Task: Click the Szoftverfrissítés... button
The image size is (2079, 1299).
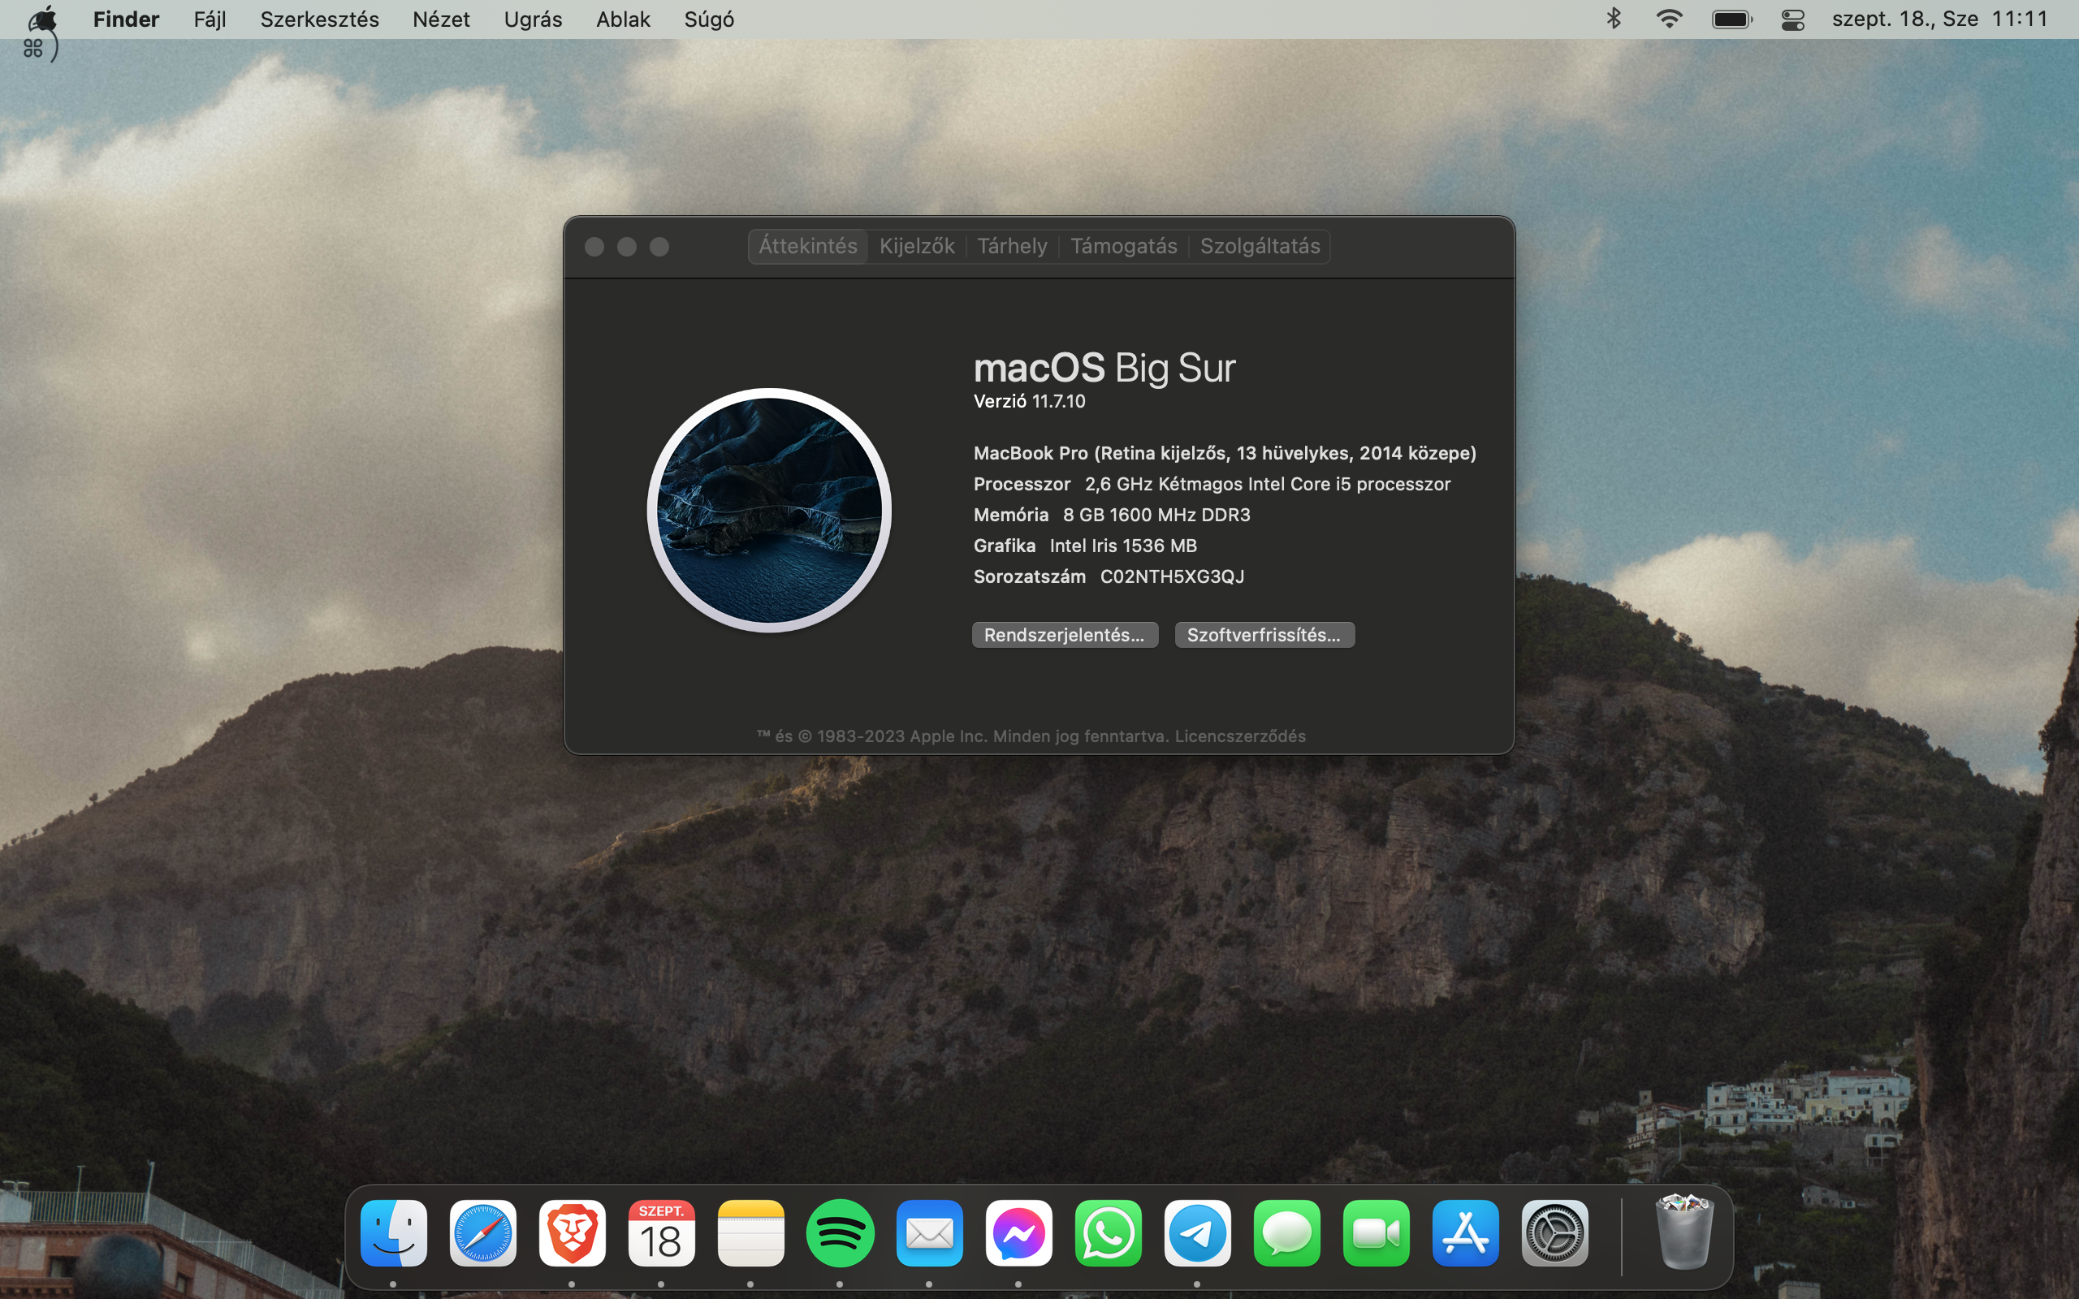Action: point(1264,635)
